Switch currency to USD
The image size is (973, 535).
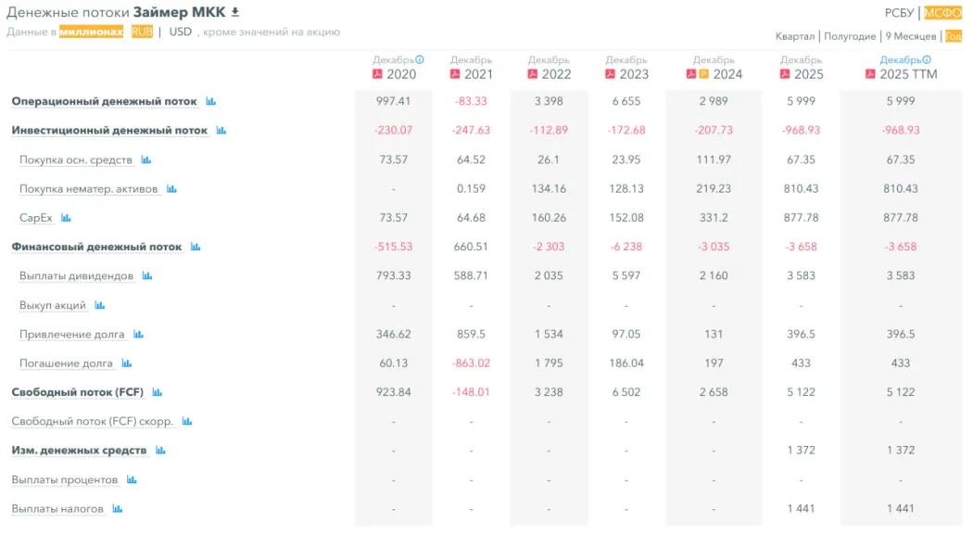181,32
